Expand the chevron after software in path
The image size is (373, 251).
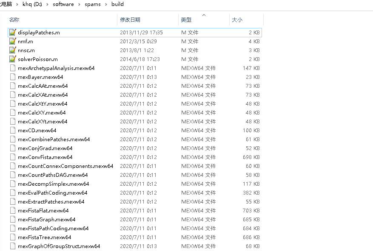tap(79, 4)
